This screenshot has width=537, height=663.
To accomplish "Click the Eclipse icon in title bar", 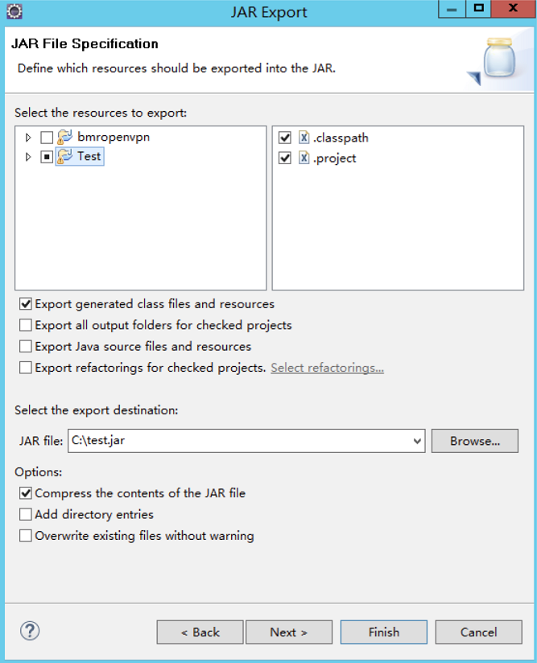I will [14, 11].
